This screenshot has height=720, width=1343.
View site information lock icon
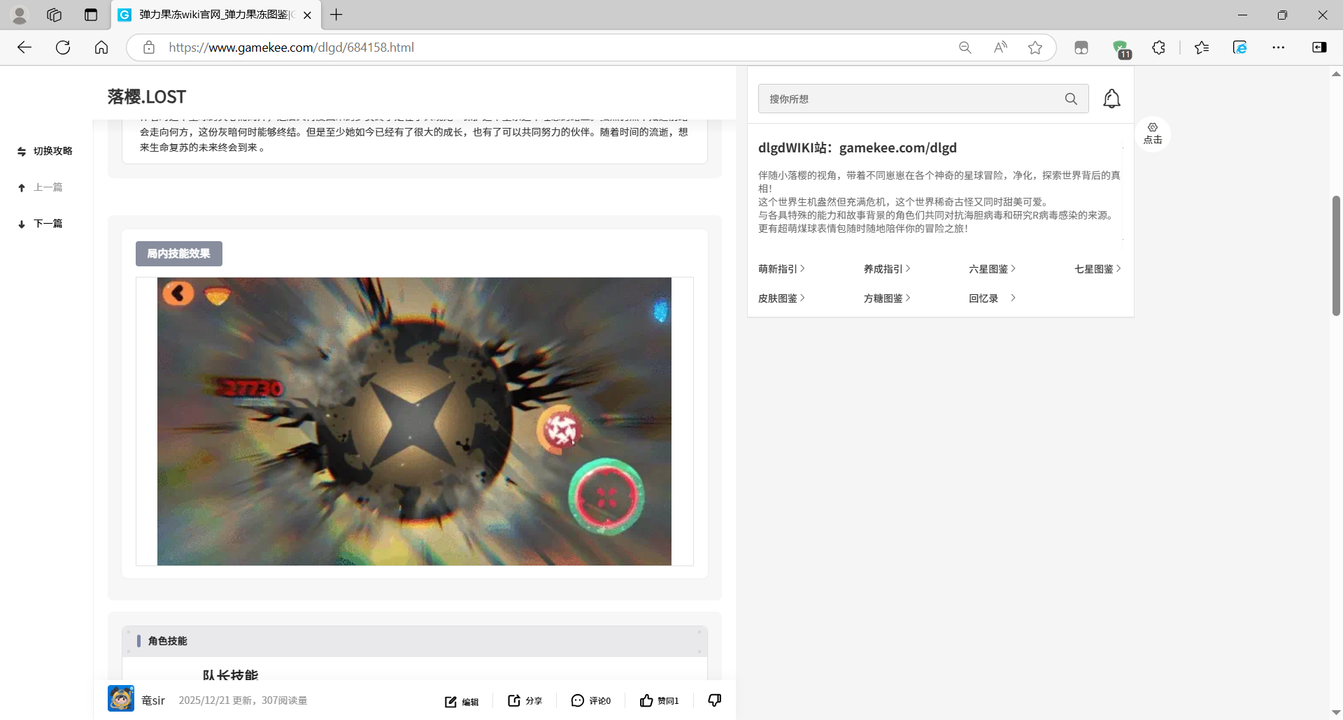pyautogui.click(x=149, y=48)
